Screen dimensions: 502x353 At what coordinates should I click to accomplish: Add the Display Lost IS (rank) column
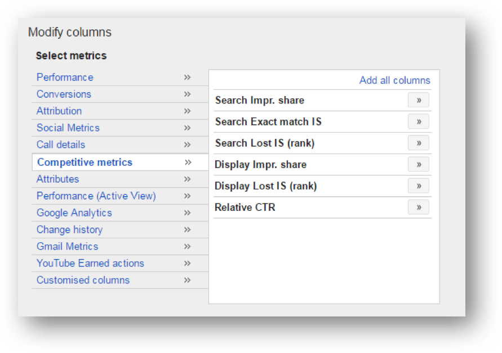point(418,186)
